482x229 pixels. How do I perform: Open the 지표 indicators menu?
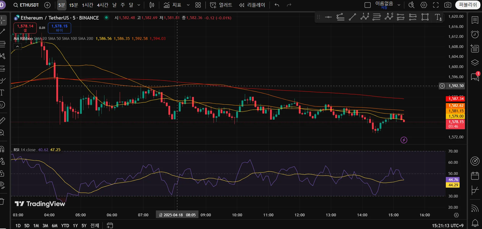pyautogui.click(x=173, y=5)
